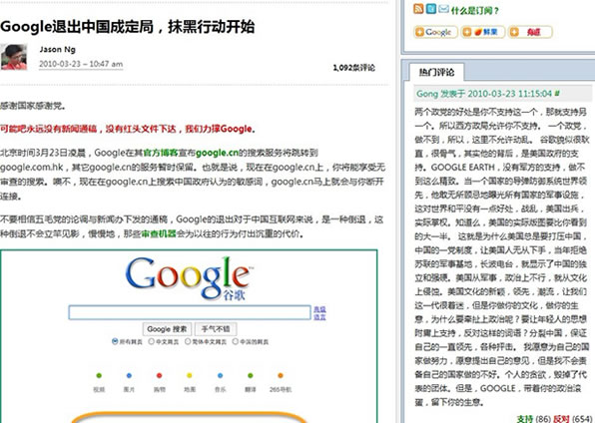Viewport: 595px width, 423px height.
Task: Click the Google 谷歌 logo
Action: [x=189, y=278]
